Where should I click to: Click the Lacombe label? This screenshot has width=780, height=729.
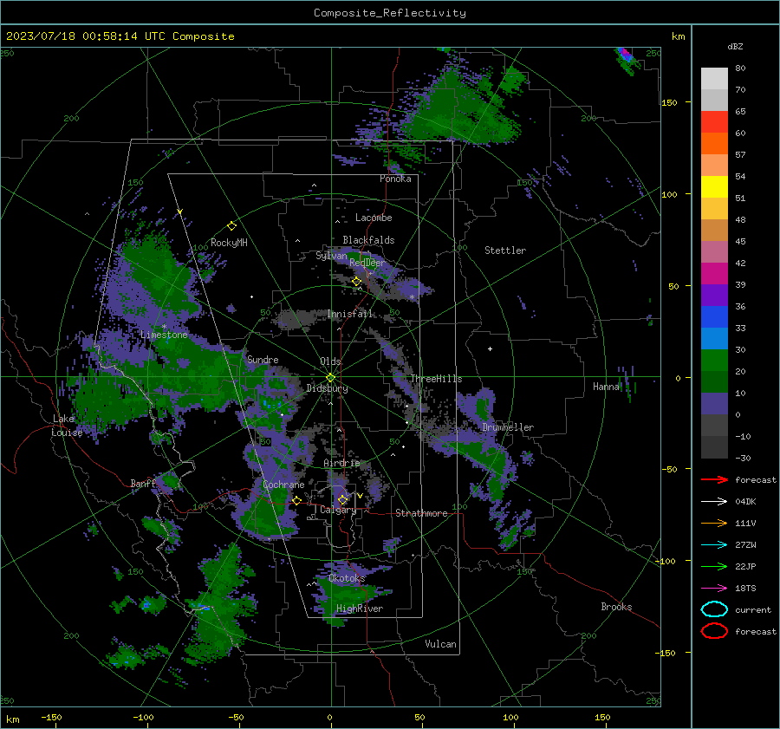(x=374, y=218)
